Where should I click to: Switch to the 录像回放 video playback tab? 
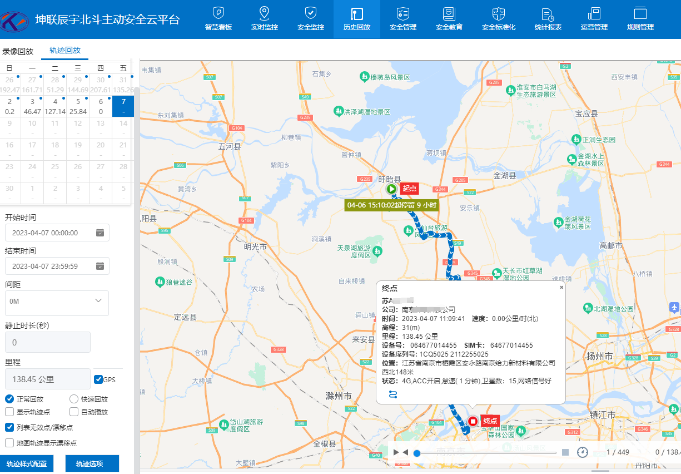tap(18, 51)
